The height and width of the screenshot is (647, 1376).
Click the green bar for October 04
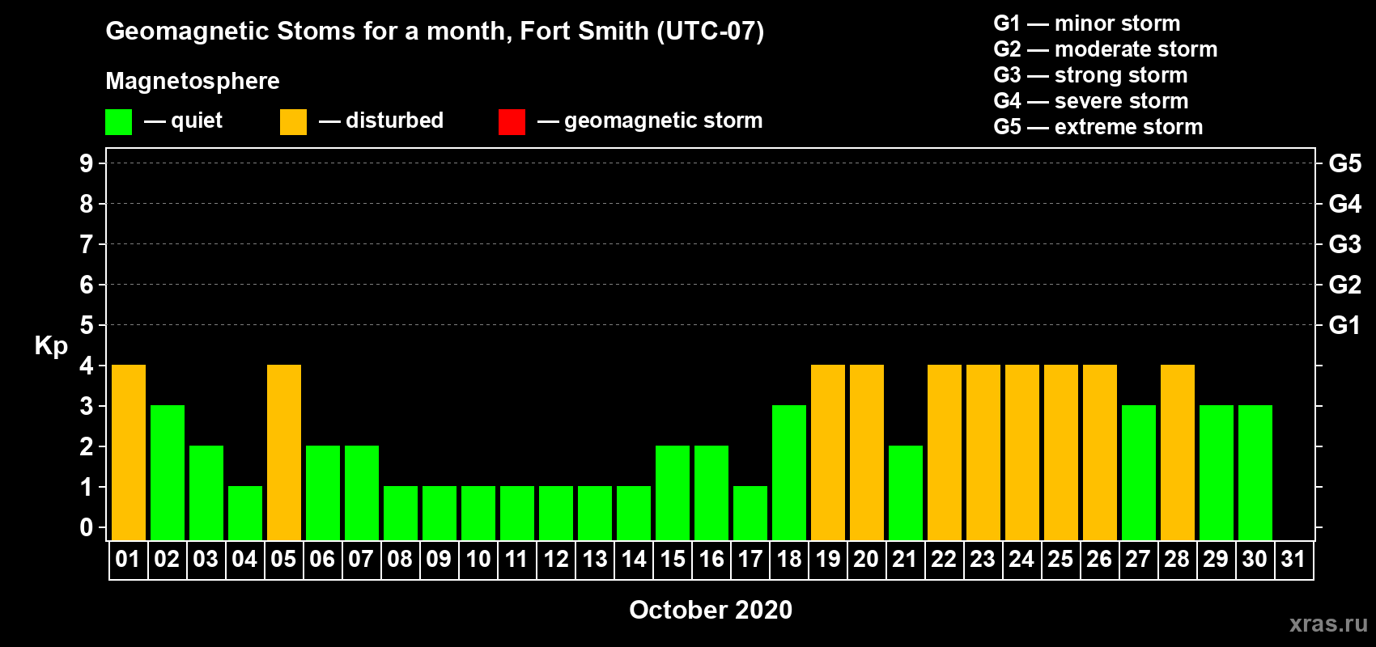point(245,513)
